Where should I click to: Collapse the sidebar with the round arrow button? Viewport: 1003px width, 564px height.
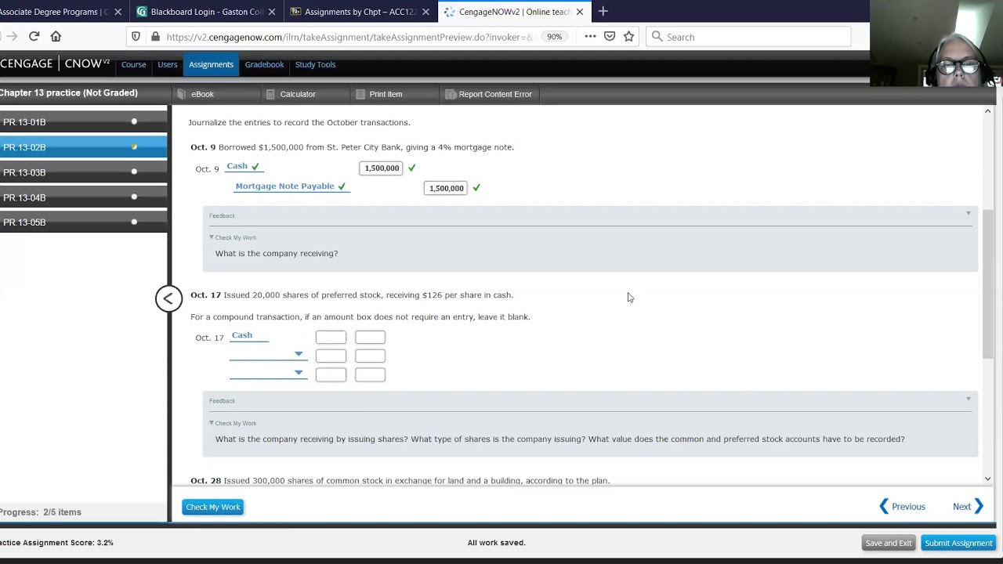(168, 298)
